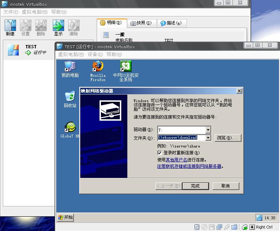Image resolution: width=280 pixels, height=231 pixels.
Task: Click the 14:30 clock in guest taskbar
Action: pyautogui.click(x=270, y=218)
